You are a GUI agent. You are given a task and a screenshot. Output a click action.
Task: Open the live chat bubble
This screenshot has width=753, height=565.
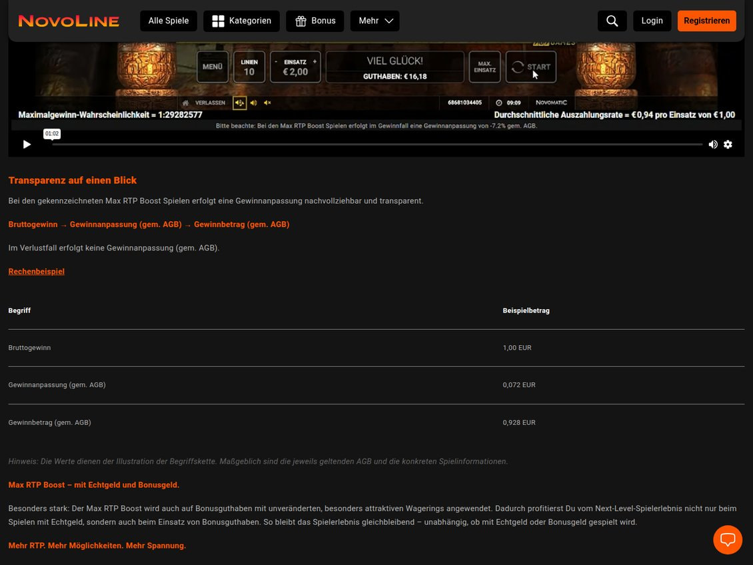coord(728,540)
